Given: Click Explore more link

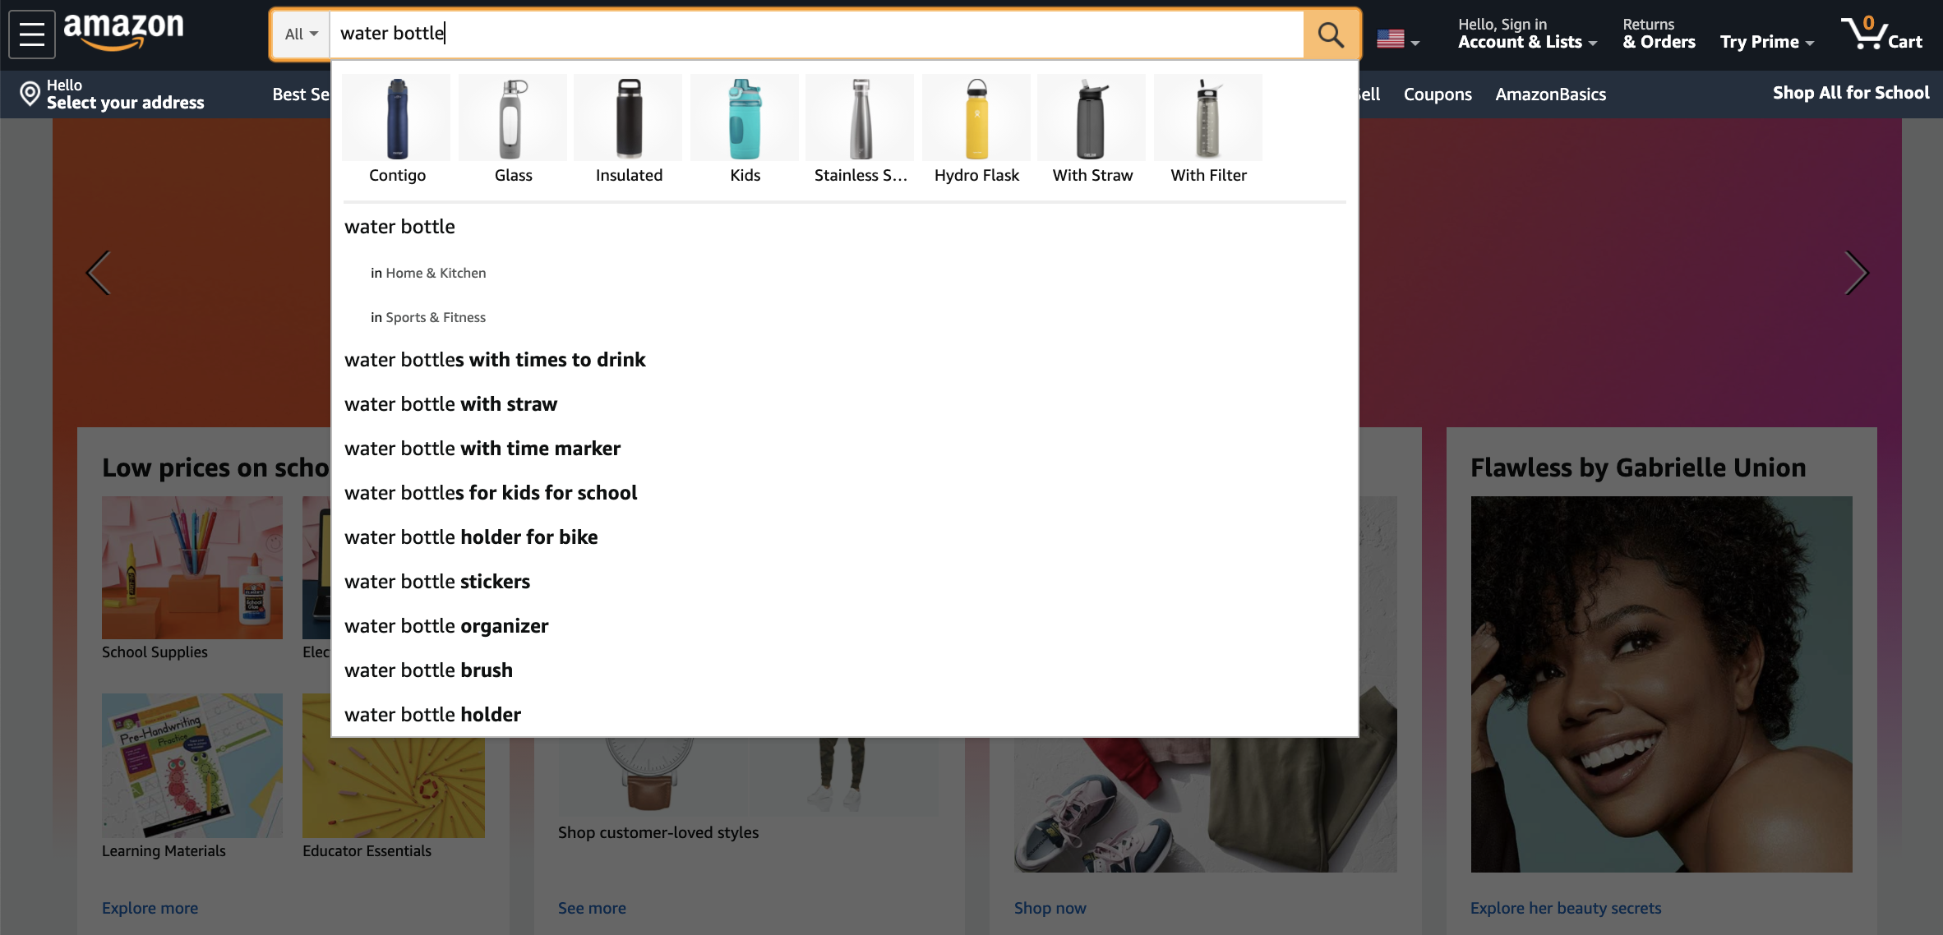Looking at the screenshot, I should click(150, 908).
